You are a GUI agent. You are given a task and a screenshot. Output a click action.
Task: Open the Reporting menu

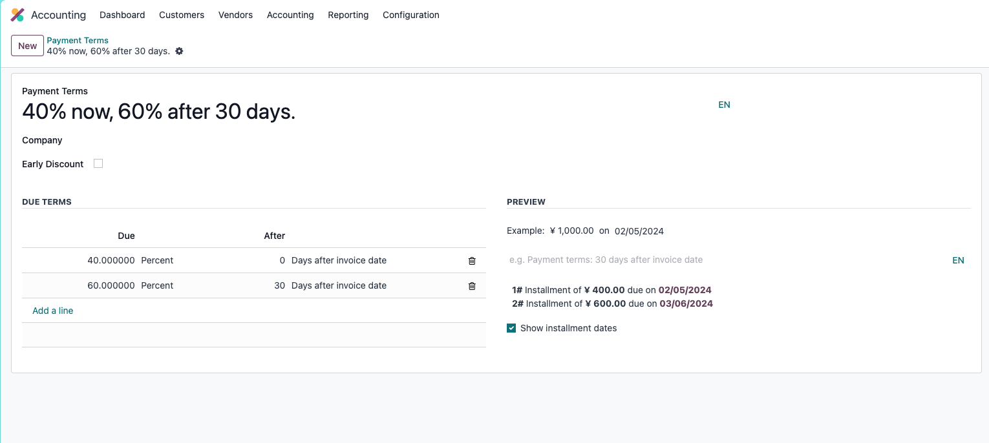348,15
